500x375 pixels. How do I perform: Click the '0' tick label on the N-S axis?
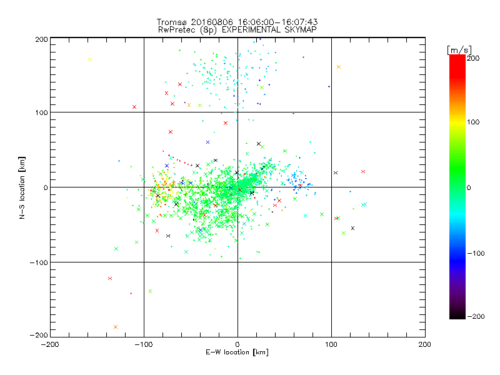tap(46, 188)
